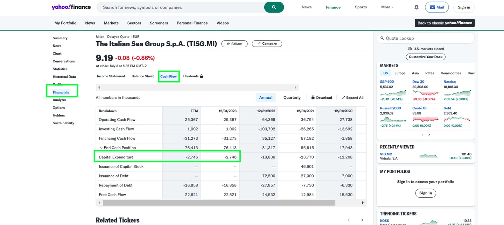Open the VID.MC recently viewed link
Image resolution: width=504 pixels, height=225 pixels.
point(386,154)
